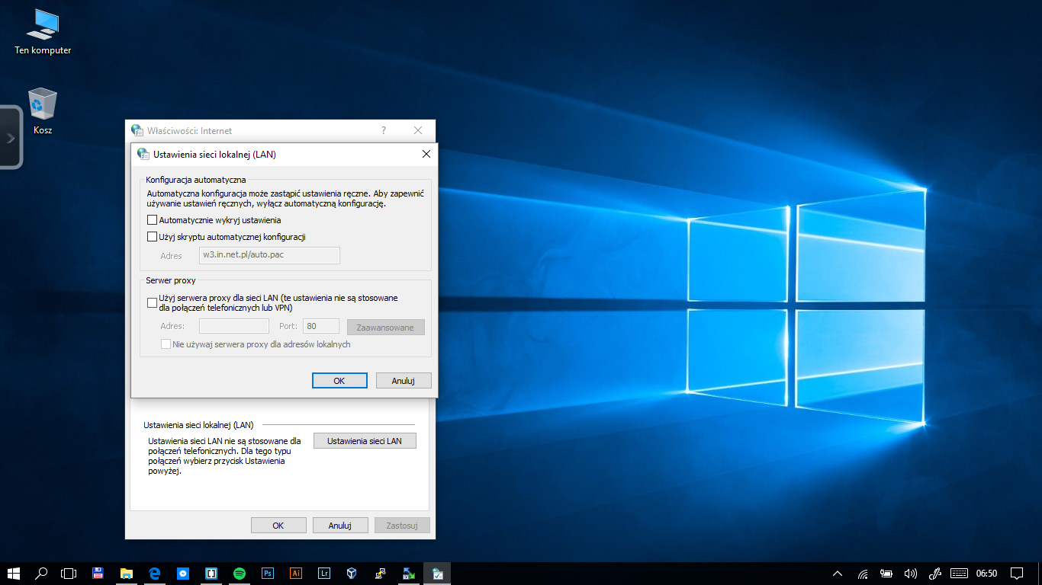Close the Ustawienia sieci lokalnej dialog

(426, 154)
